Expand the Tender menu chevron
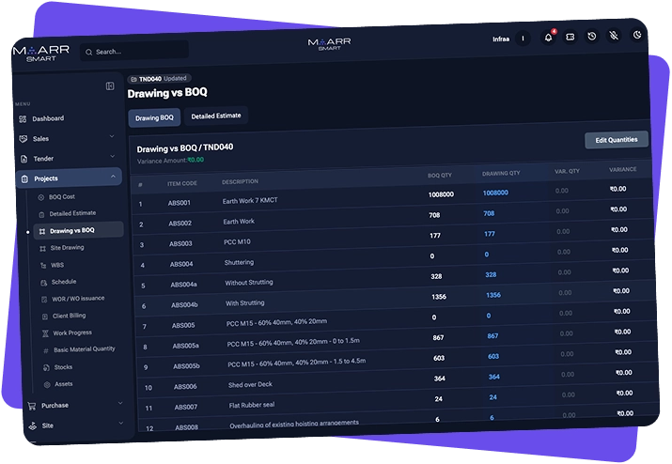 coord(112,156)
